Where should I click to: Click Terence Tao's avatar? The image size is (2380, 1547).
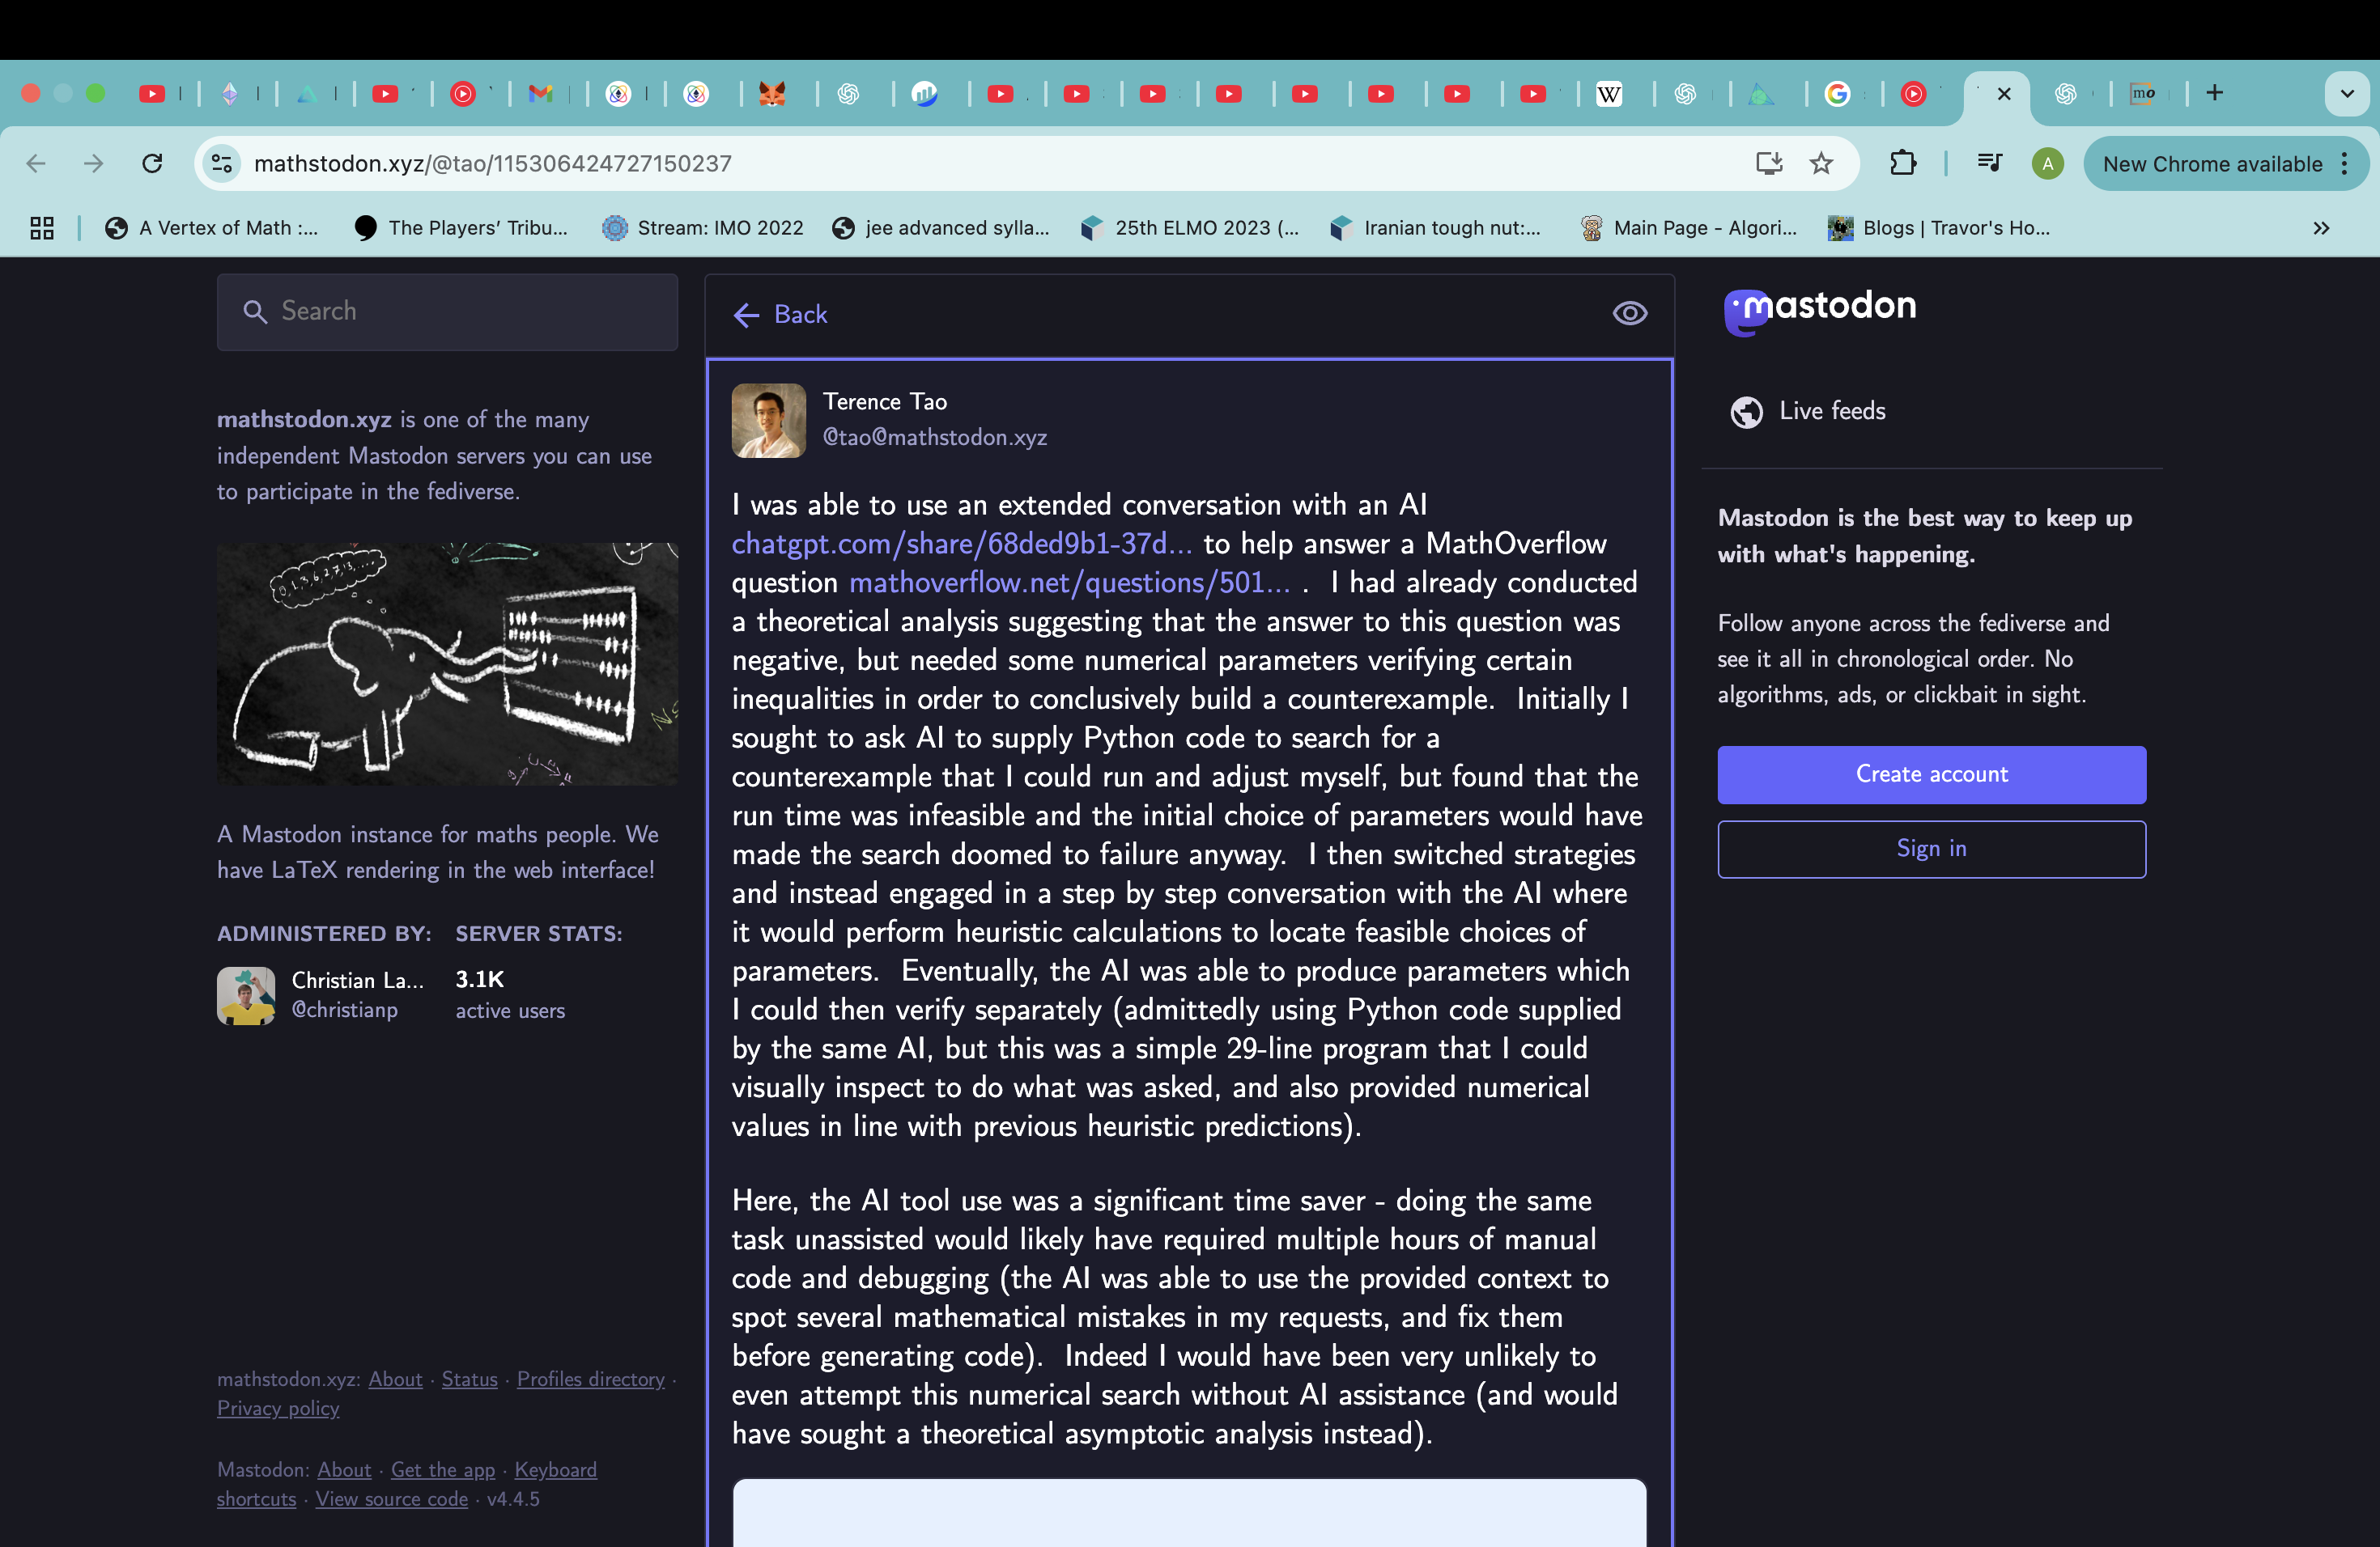pos(768,421)
